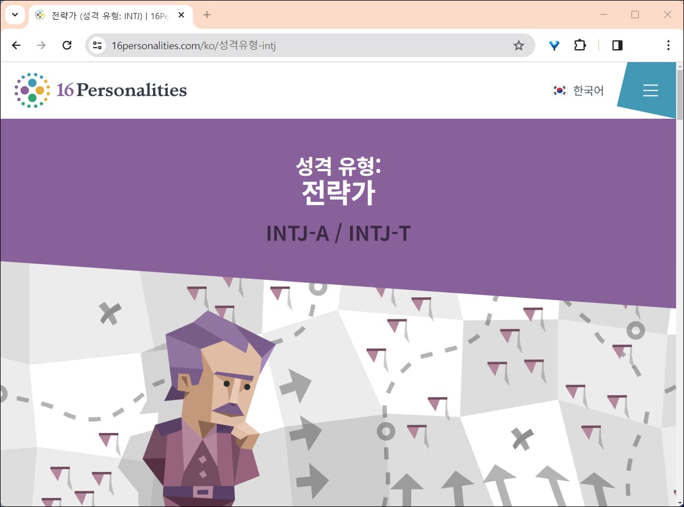Open the tab search chevron

15,15
